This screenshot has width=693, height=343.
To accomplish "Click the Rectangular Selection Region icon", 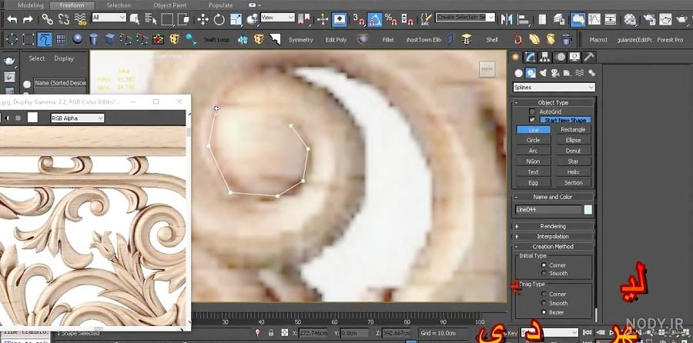I will [x=167, y=19].
